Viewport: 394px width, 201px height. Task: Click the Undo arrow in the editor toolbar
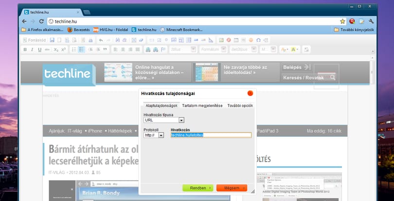point(101,40)
